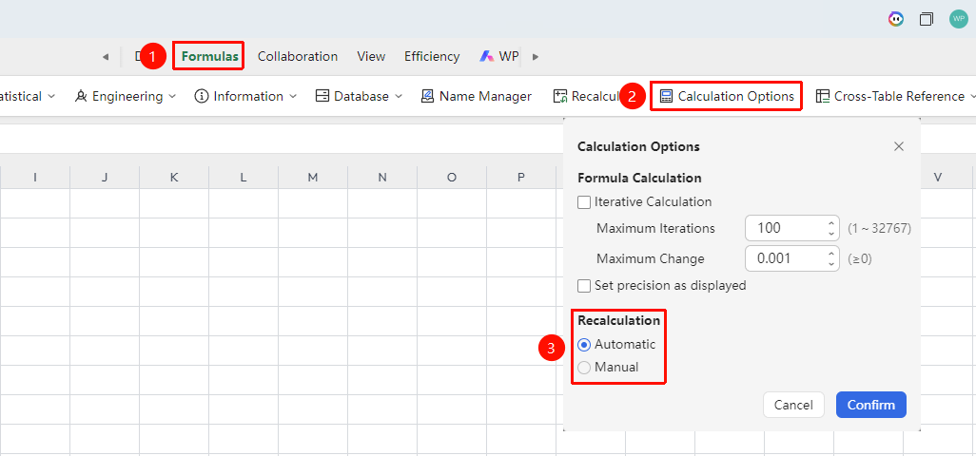Click the Database icon
Image resolution: width=976 pixels, height=456 pixels.
coord(322,96)
